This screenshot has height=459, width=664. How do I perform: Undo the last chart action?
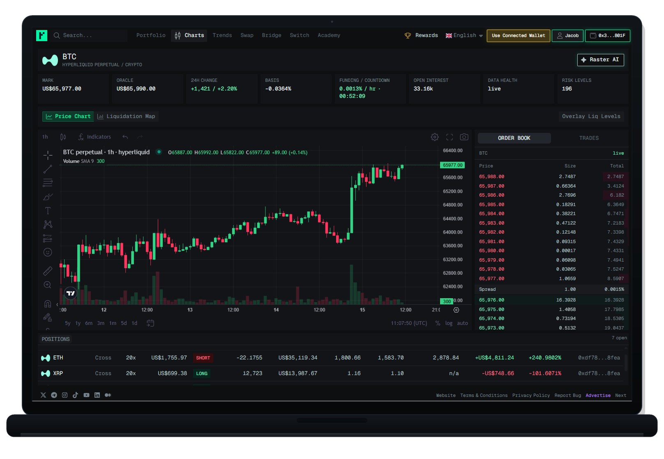125,137
